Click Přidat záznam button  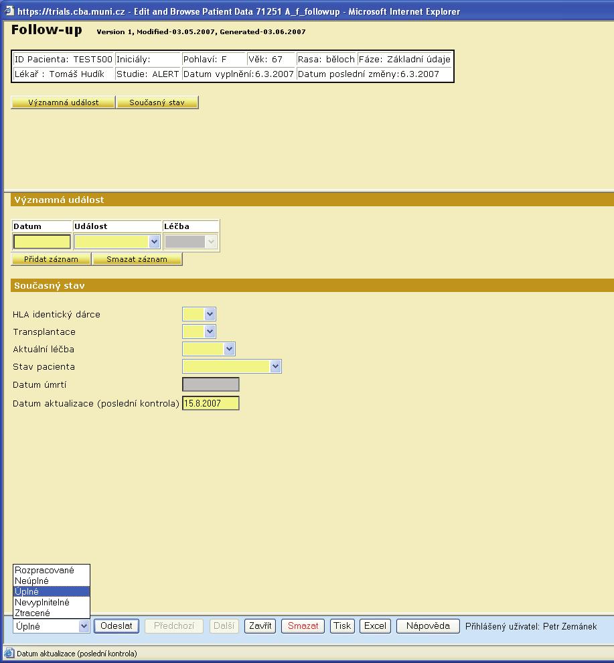(x=51, y=259)
